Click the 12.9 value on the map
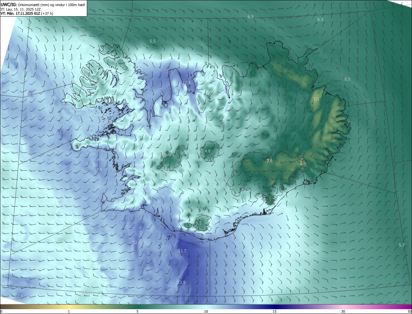The image size is (412, 314). [x=187, y=83]
